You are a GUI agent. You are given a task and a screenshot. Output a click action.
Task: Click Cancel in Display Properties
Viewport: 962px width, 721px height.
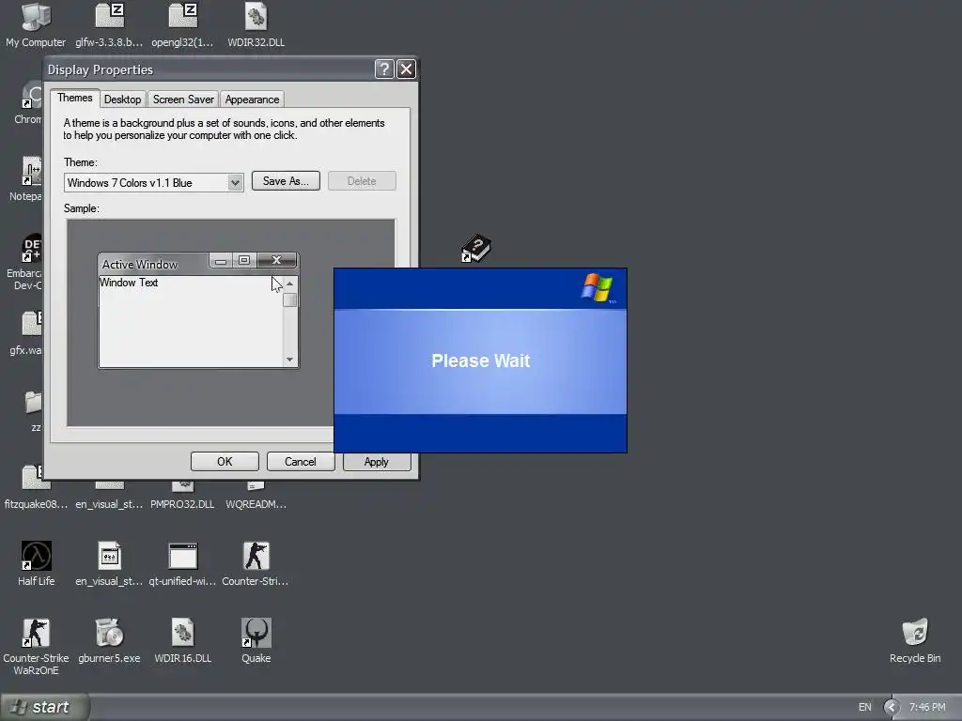click(x=300, y=462)
